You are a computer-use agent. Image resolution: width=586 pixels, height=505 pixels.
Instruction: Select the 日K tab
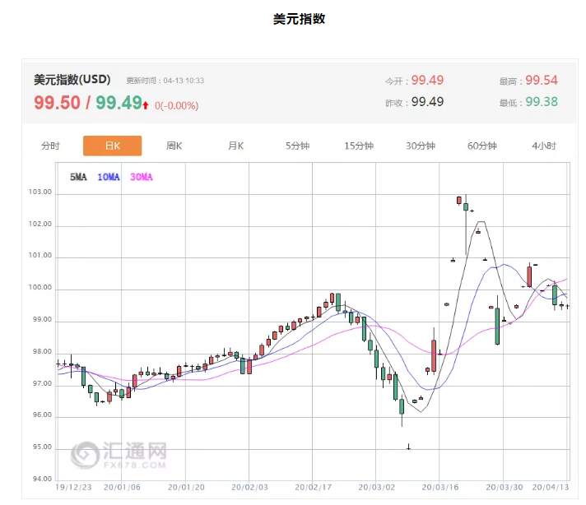point(112,146)
